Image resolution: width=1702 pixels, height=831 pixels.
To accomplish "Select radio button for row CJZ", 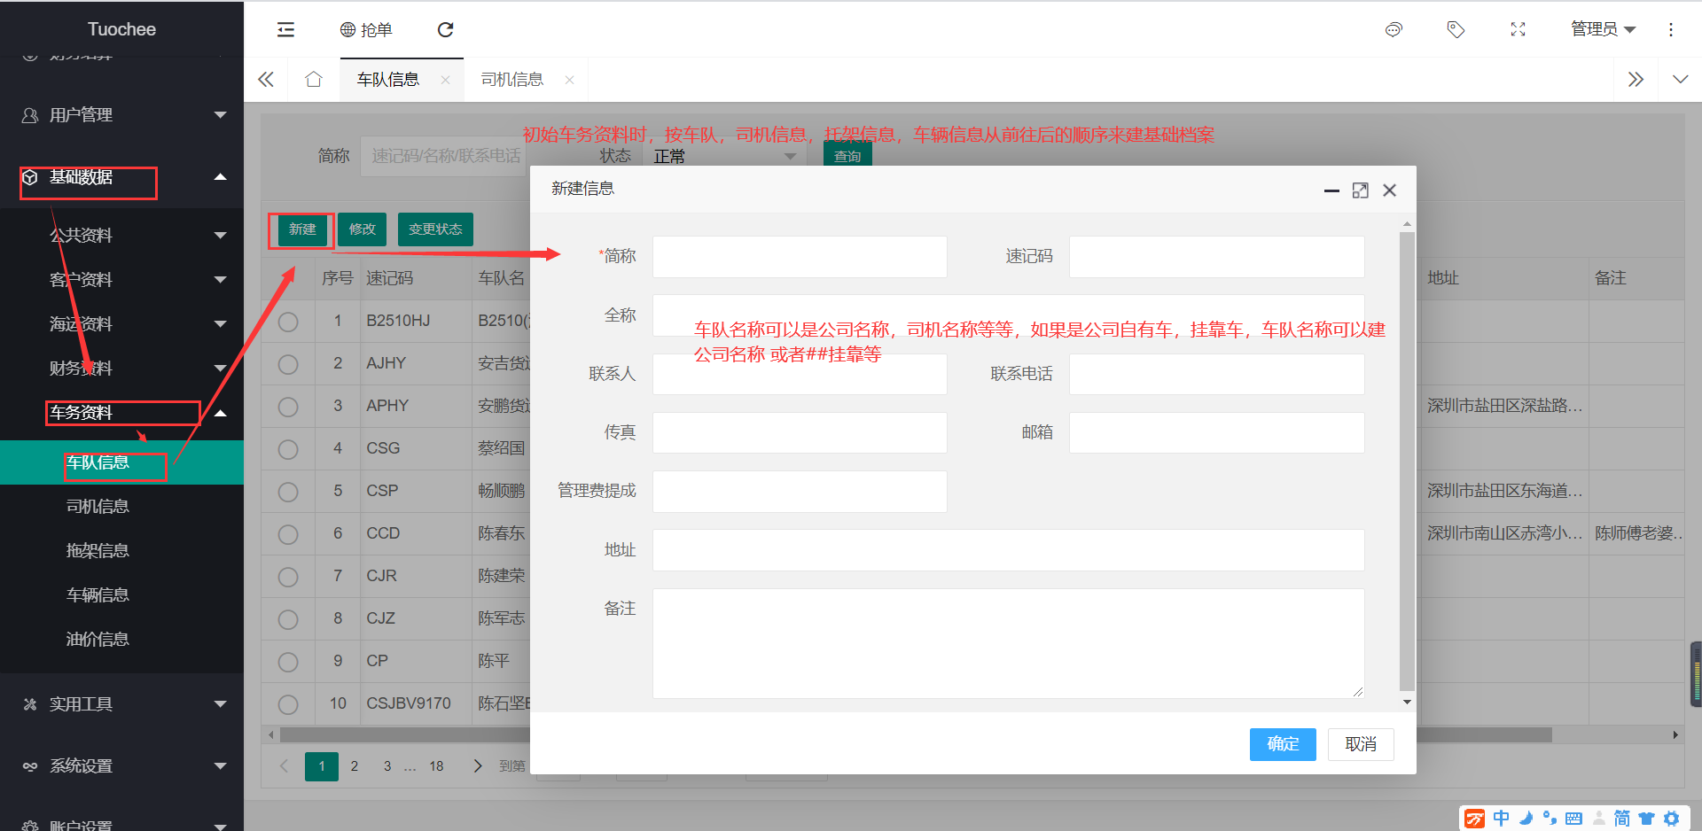I will pos(288,619).
